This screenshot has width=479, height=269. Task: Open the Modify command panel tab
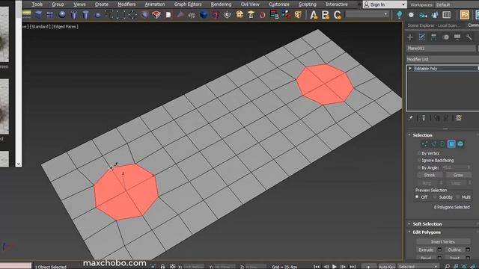(x=422, y=37)
